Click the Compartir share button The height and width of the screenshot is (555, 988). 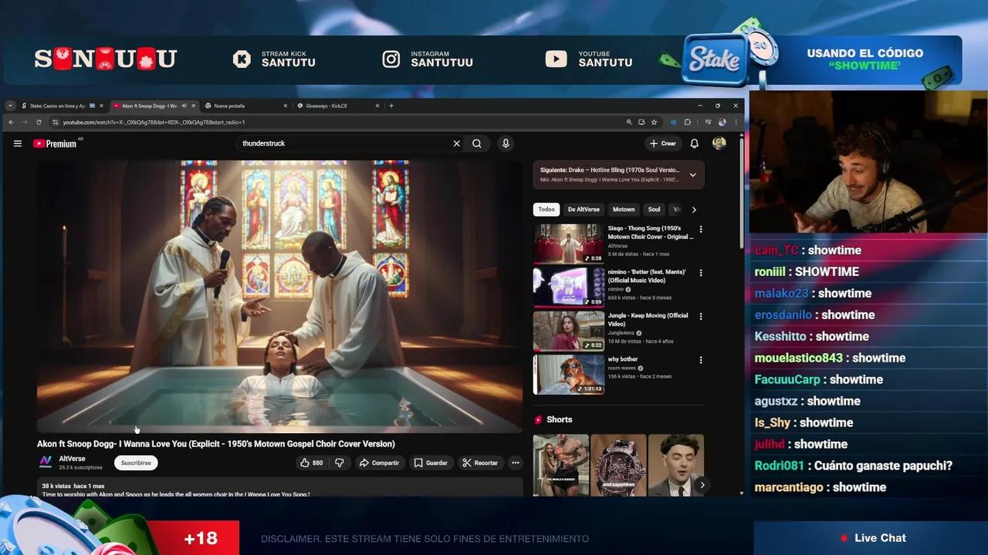(378, 462)
